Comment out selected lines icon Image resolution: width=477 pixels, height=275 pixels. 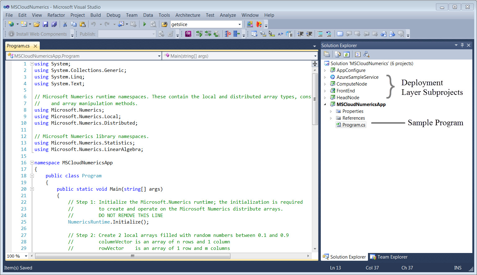coord(320,34)
